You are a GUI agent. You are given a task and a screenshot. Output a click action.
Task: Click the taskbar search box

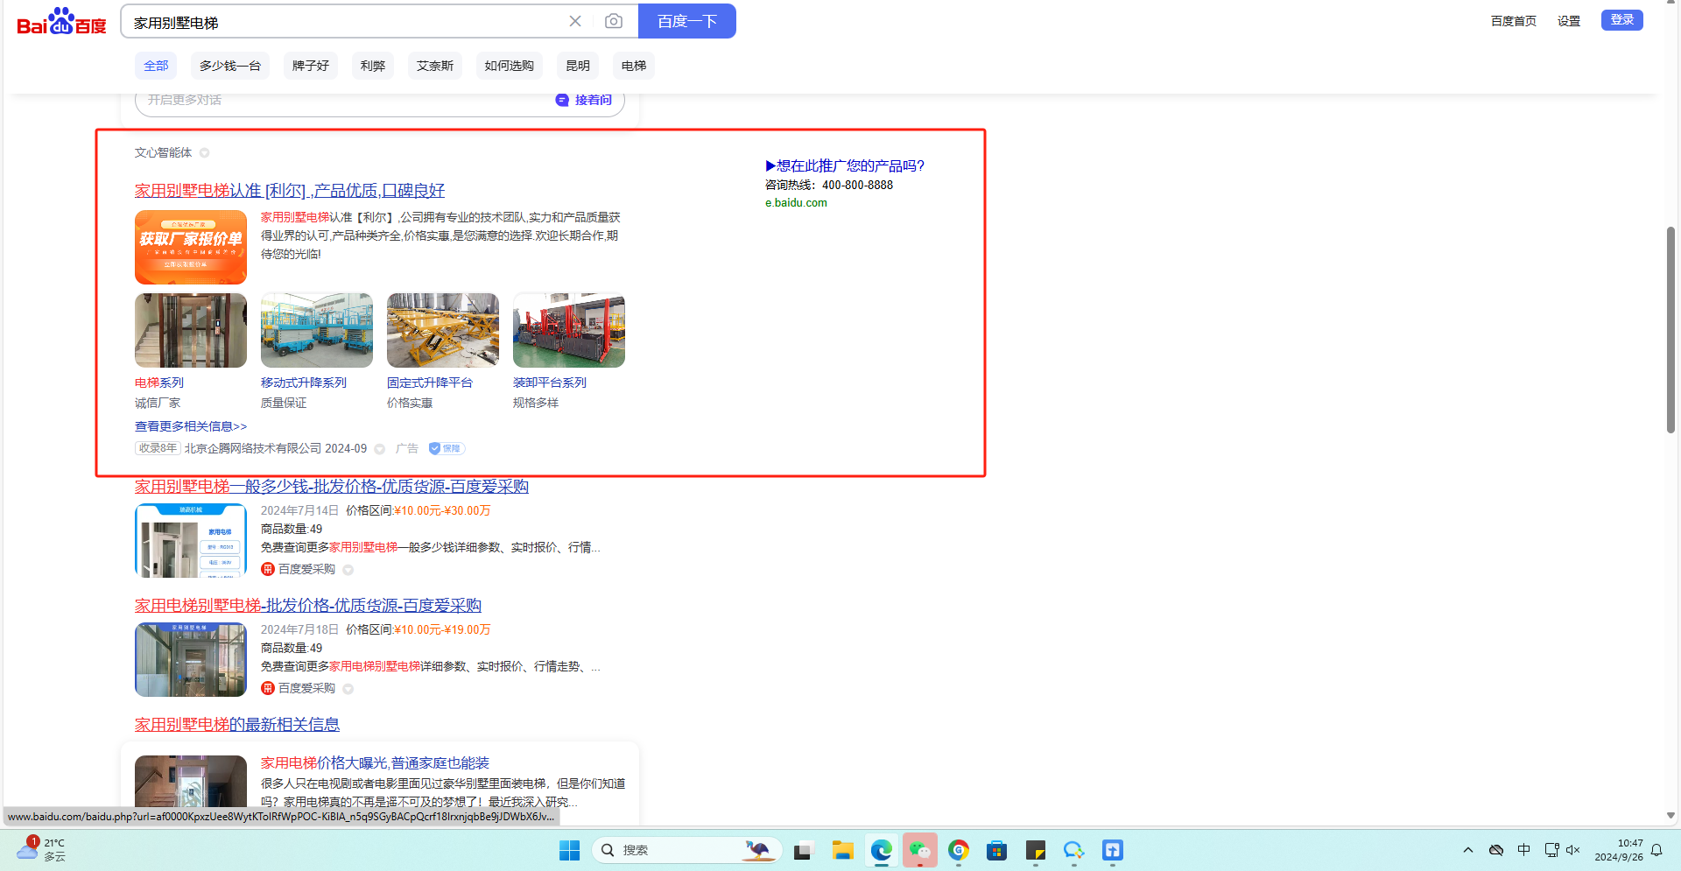click(687, 850)
